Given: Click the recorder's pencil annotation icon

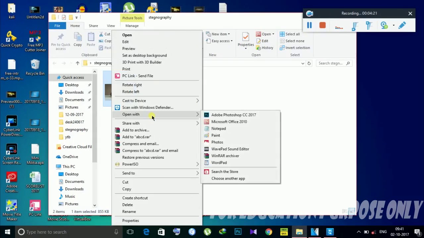Looking at the screenshot, I should coord(402,25).
